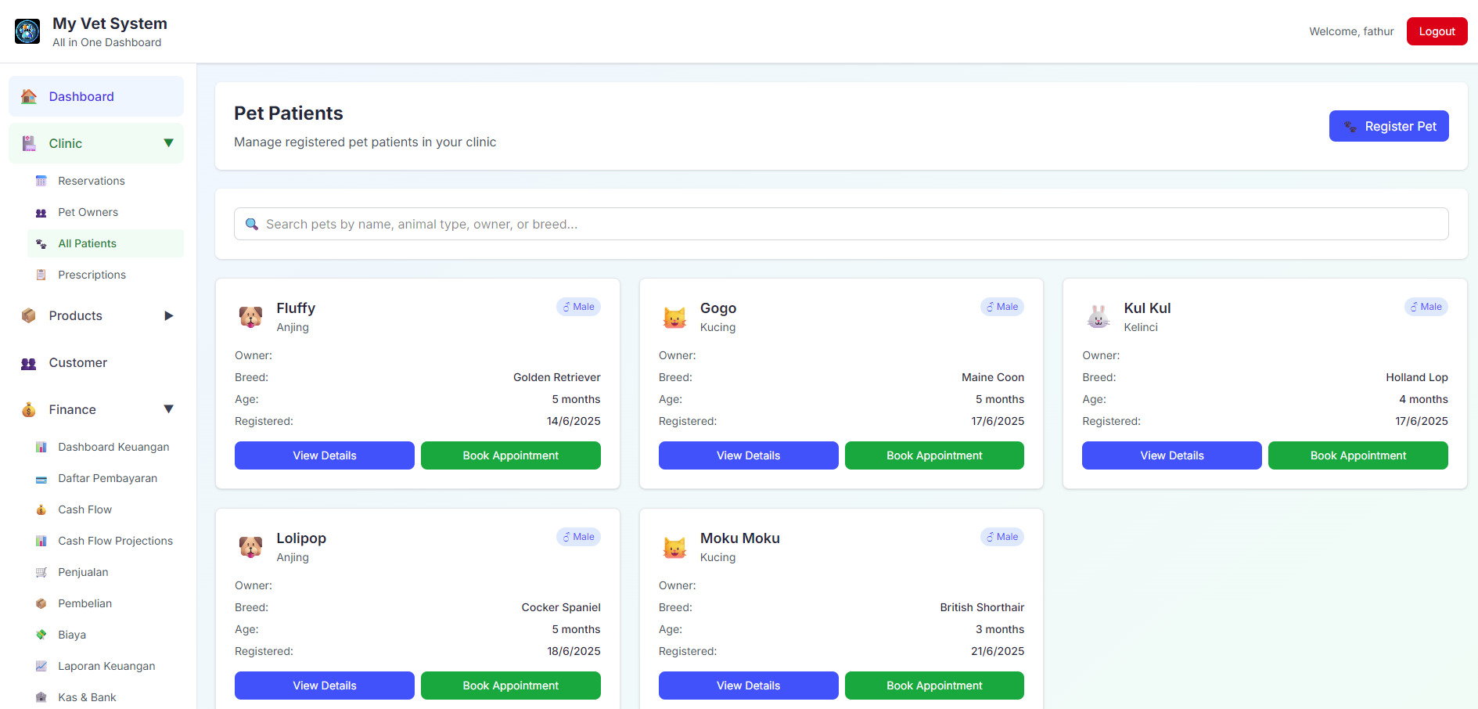Open the Reservations page

(x=91, y=181)
